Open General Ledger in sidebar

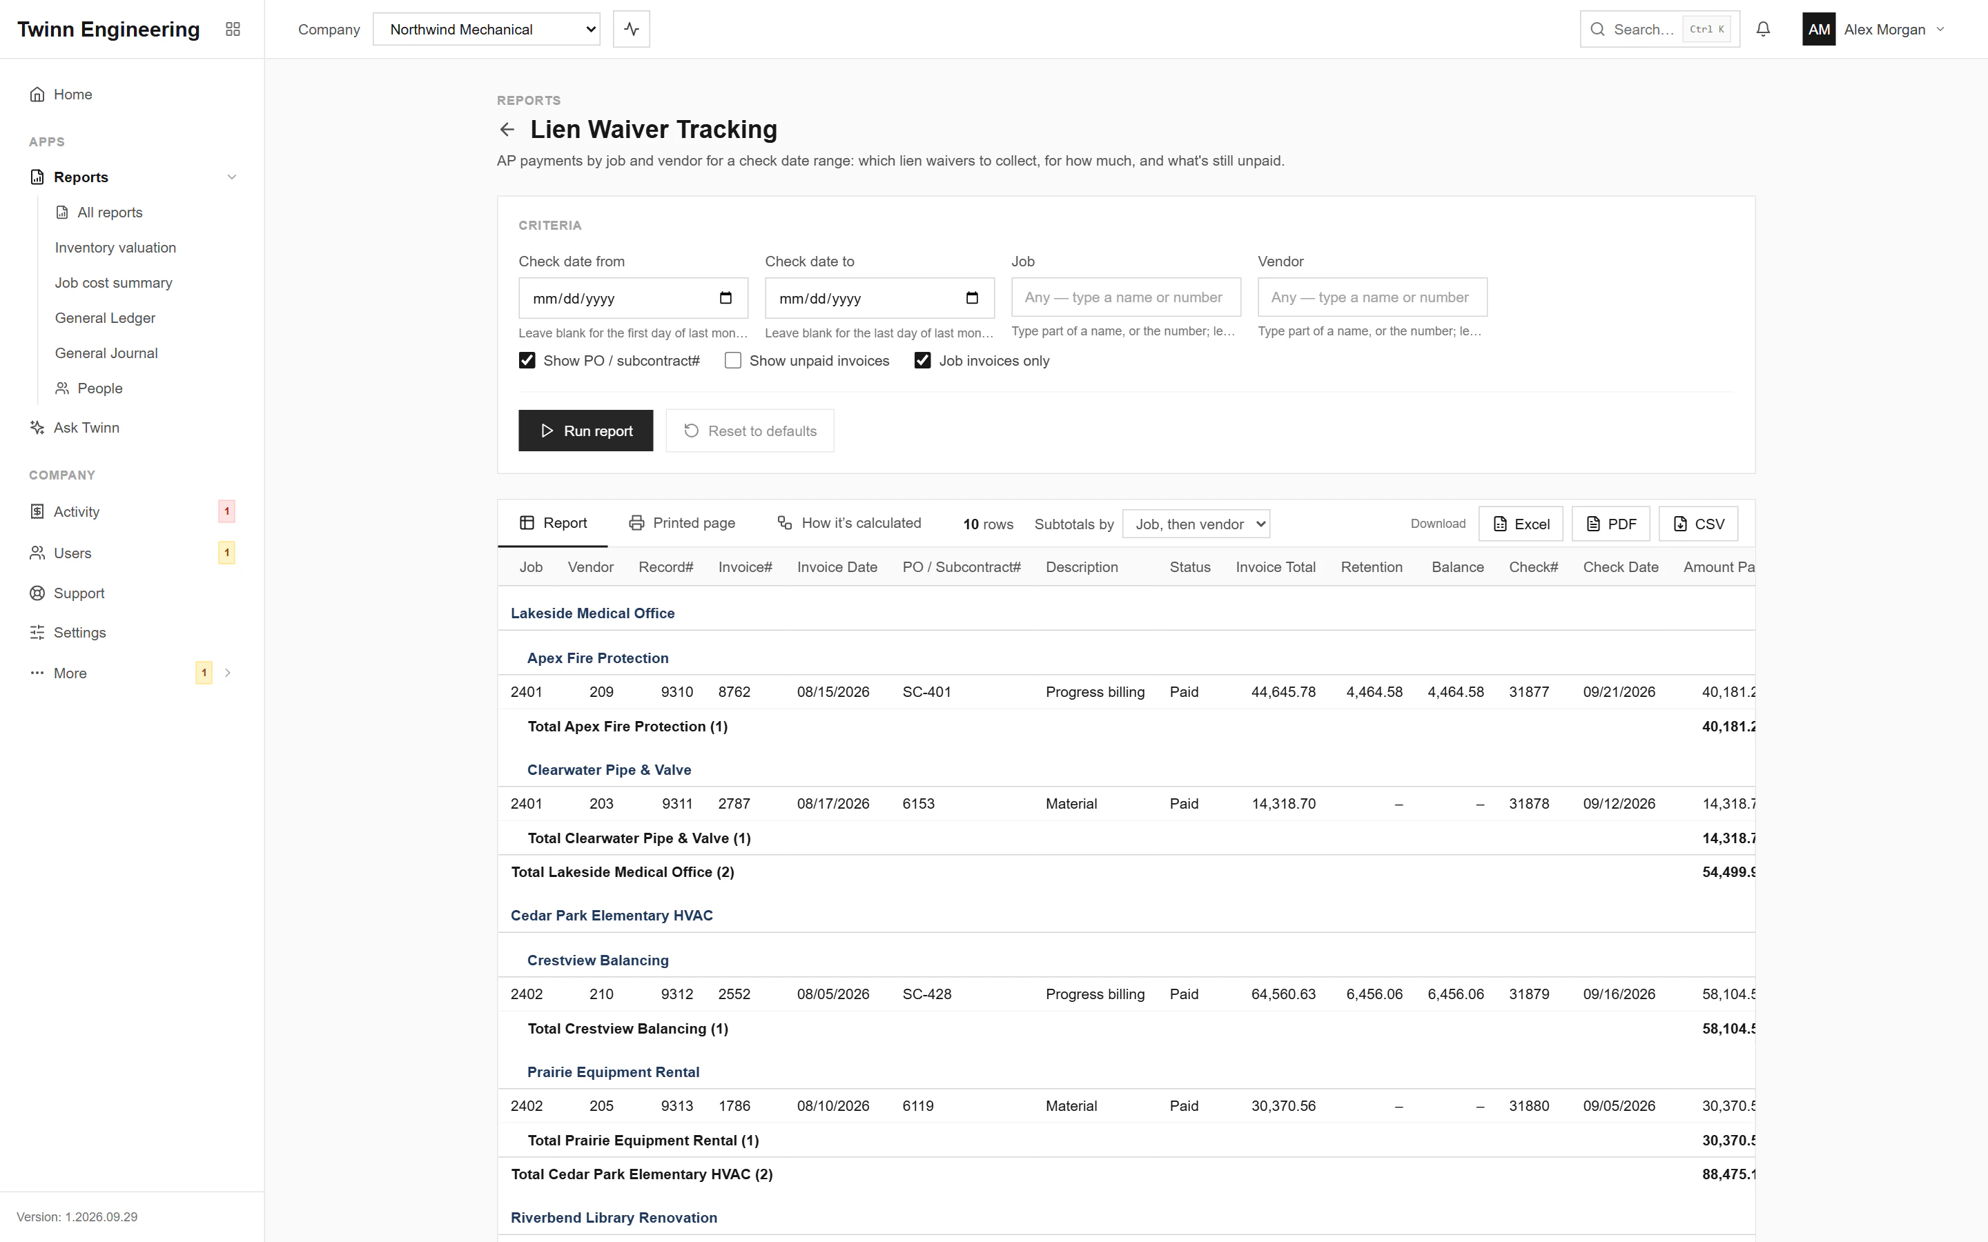point(105,318)
